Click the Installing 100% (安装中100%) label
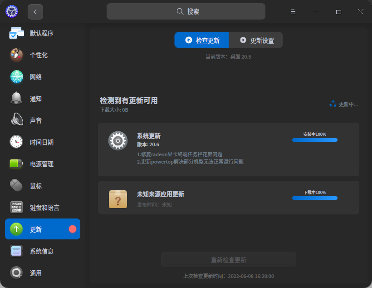Viewport: 372px width, 288px height. click(315, 134)
